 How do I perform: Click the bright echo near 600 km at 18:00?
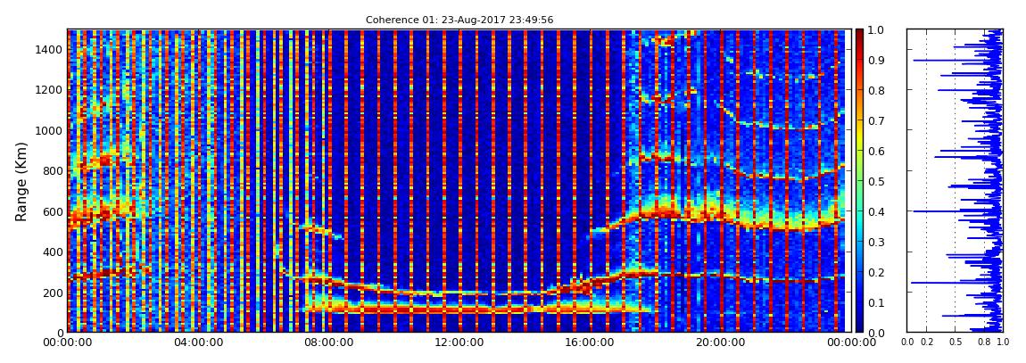click(657, 211)
